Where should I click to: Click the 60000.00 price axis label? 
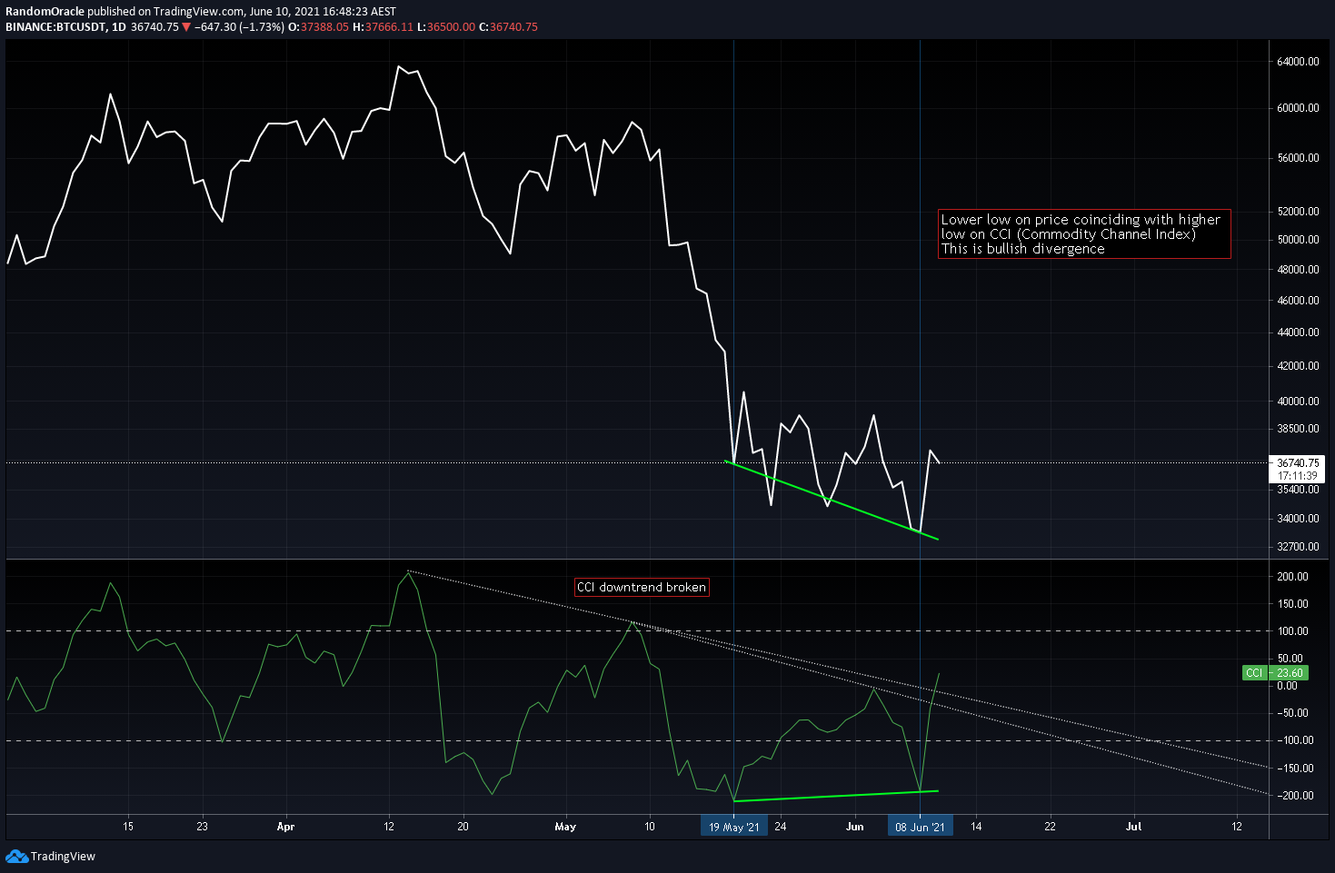[x=1298, y=108]
